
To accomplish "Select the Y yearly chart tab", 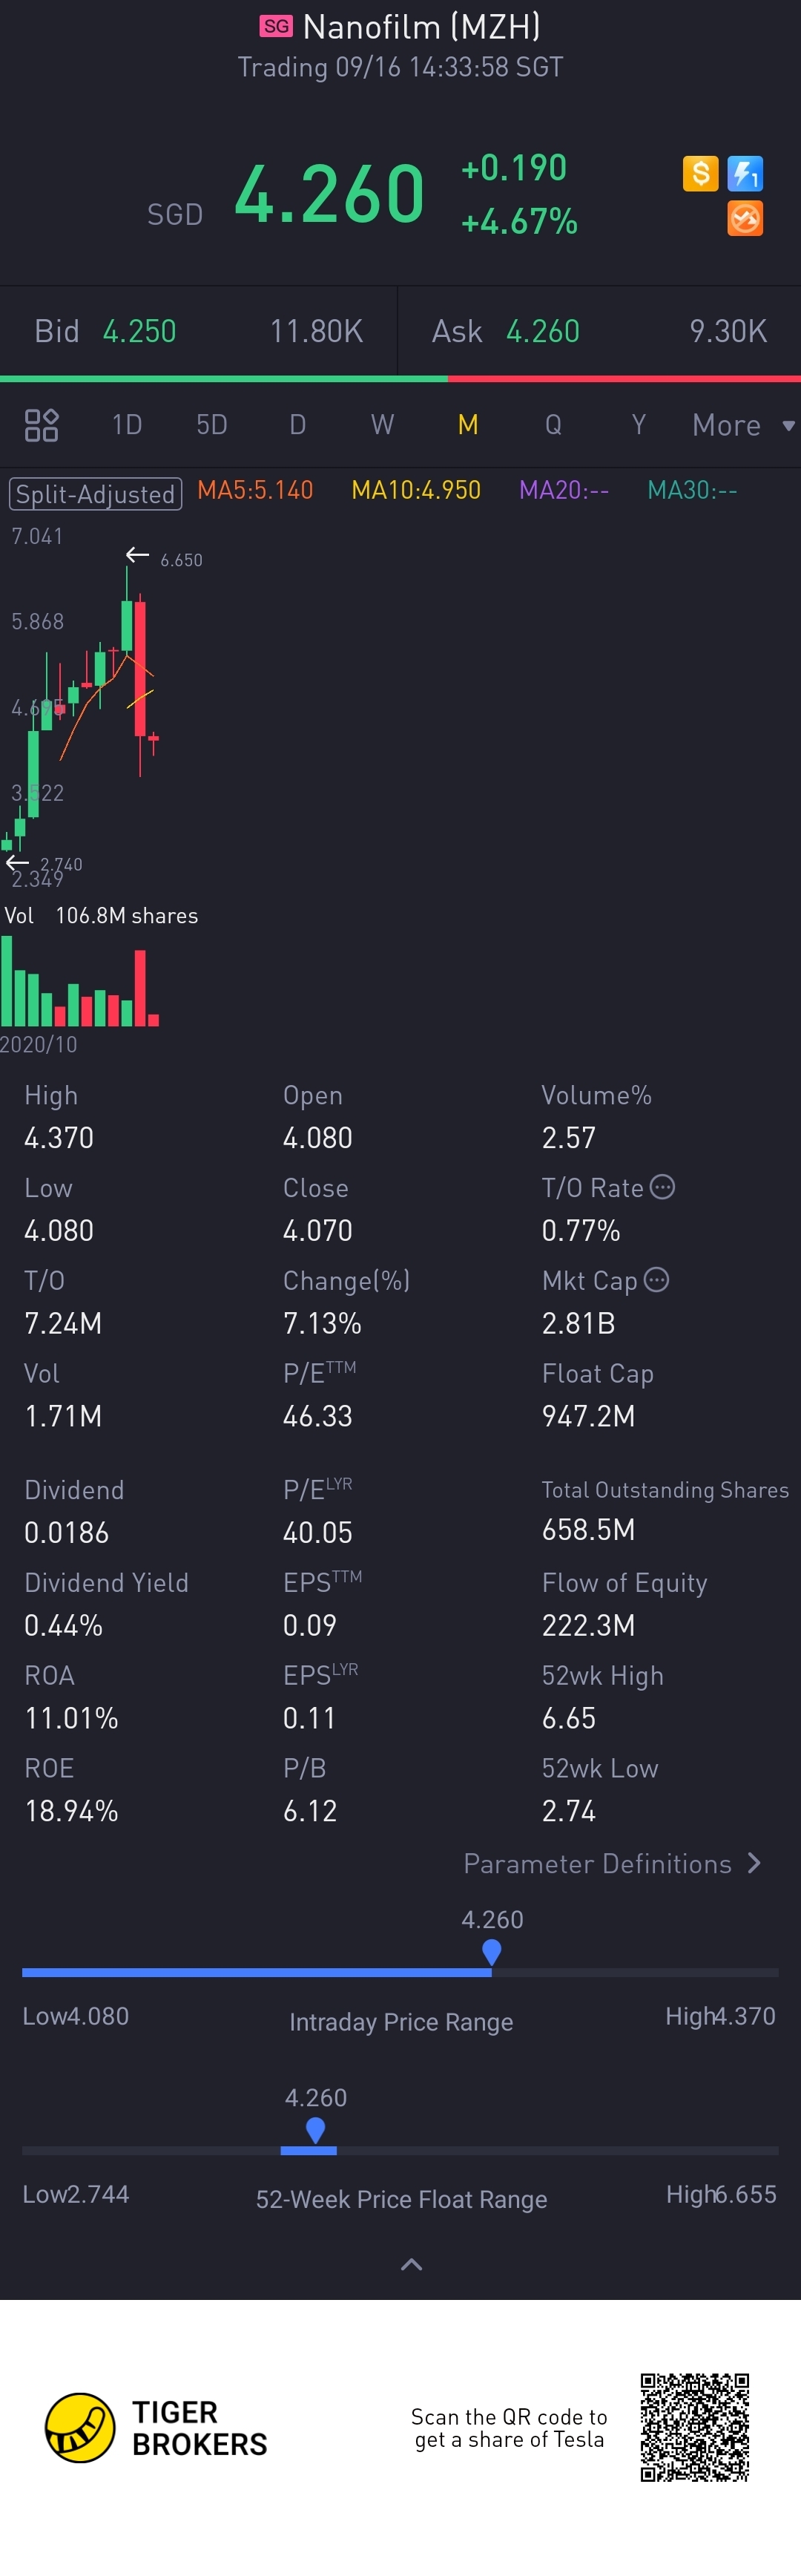I will pos(639,426).
